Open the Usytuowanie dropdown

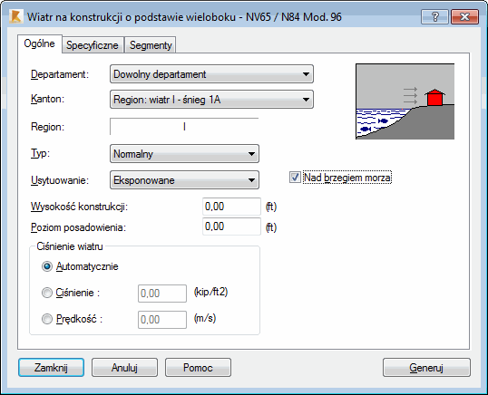(x=184, y=180)
